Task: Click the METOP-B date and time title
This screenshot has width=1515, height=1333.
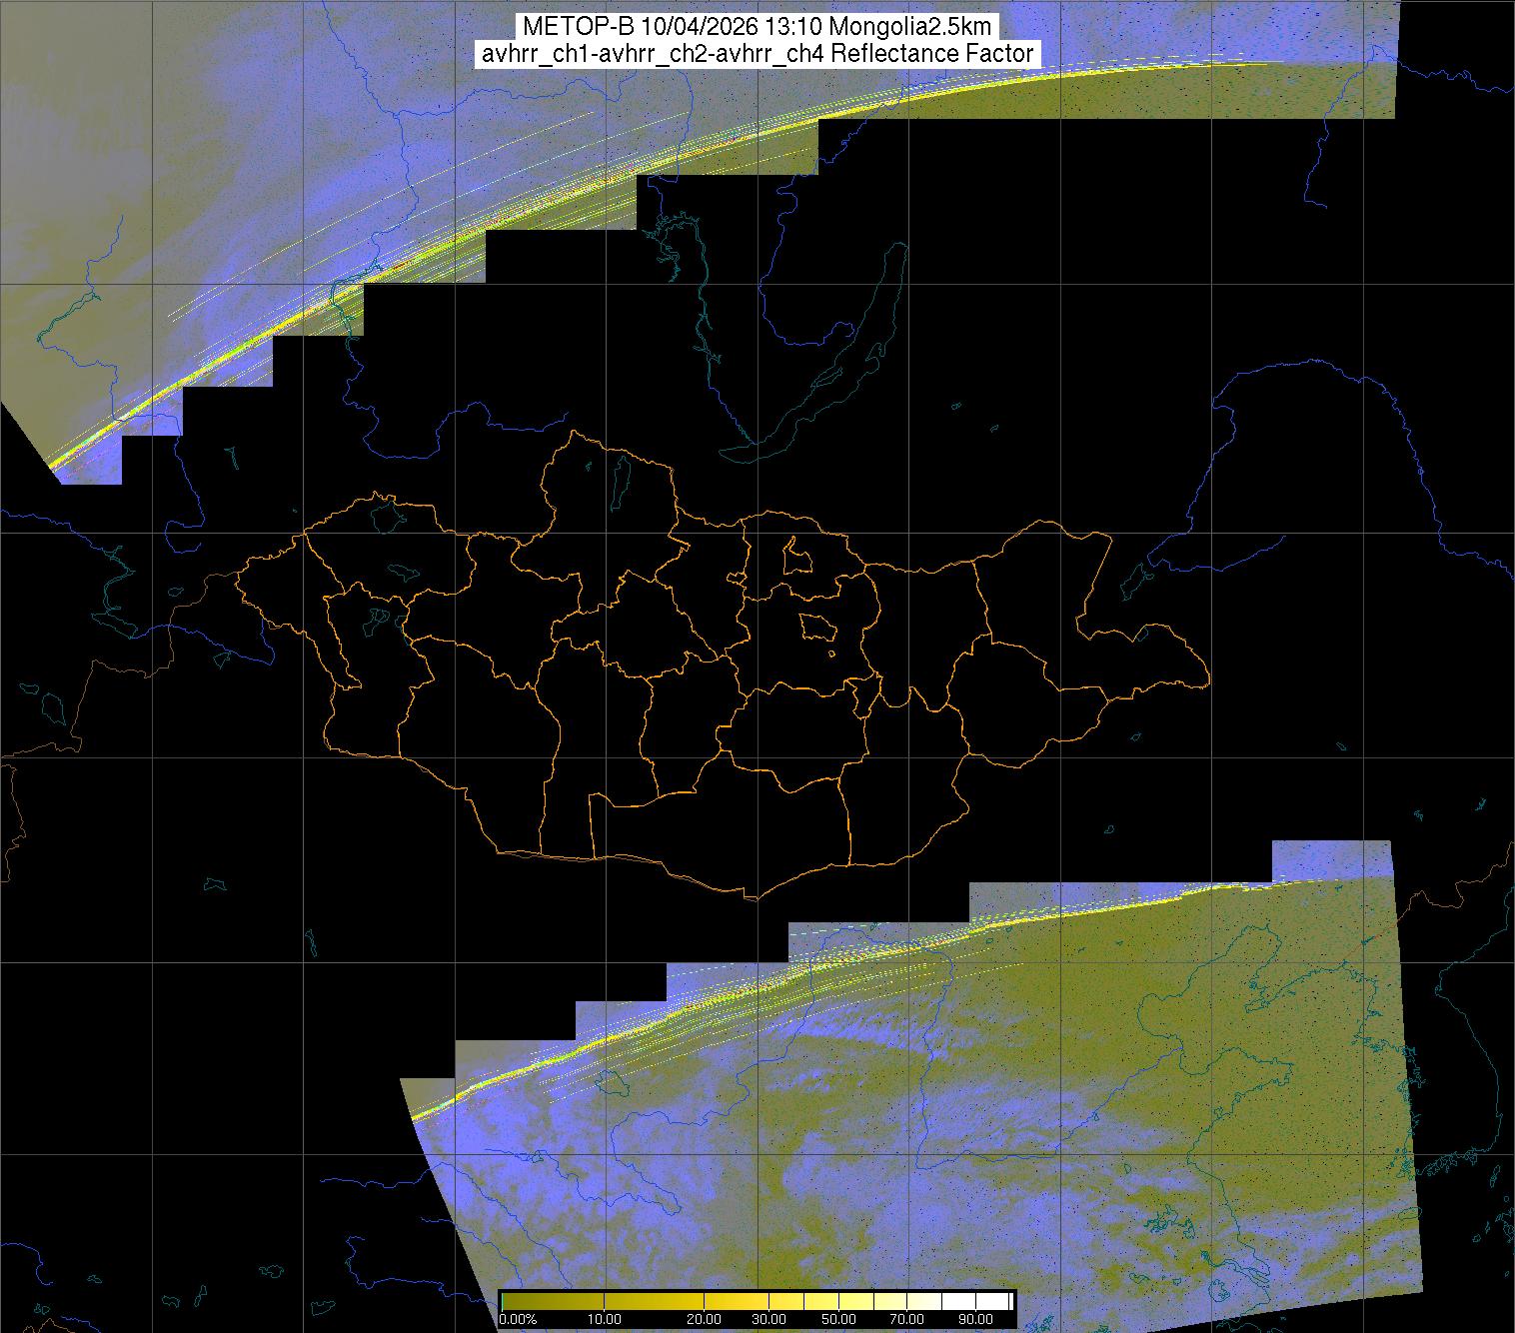Action: [x=757, y=27]
